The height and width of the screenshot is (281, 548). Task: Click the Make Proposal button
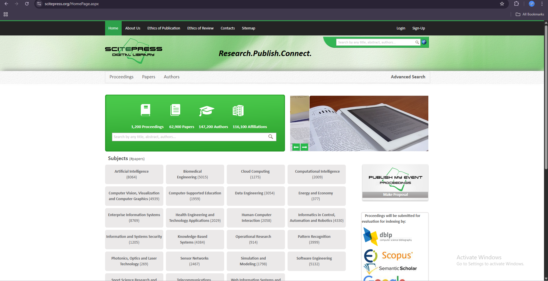(x=395, y=195)
